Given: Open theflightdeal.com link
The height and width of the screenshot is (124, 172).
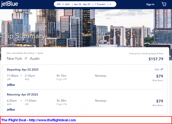Looking at the screenshot, I should [x=52, y=120].
